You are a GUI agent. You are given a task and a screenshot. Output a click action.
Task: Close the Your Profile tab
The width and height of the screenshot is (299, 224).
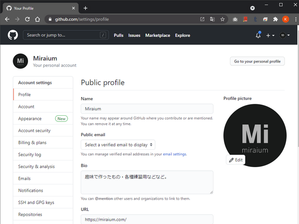pos(73,8)
